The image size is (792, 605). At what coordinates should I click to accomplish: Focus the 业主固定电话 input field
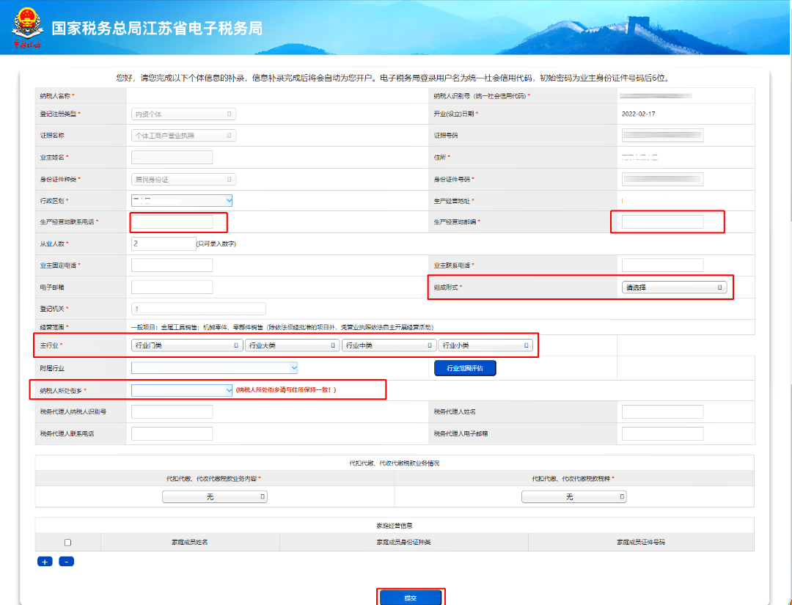[x=172, y=265]
